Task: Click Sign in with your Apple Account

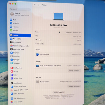Action: (20, 14)
